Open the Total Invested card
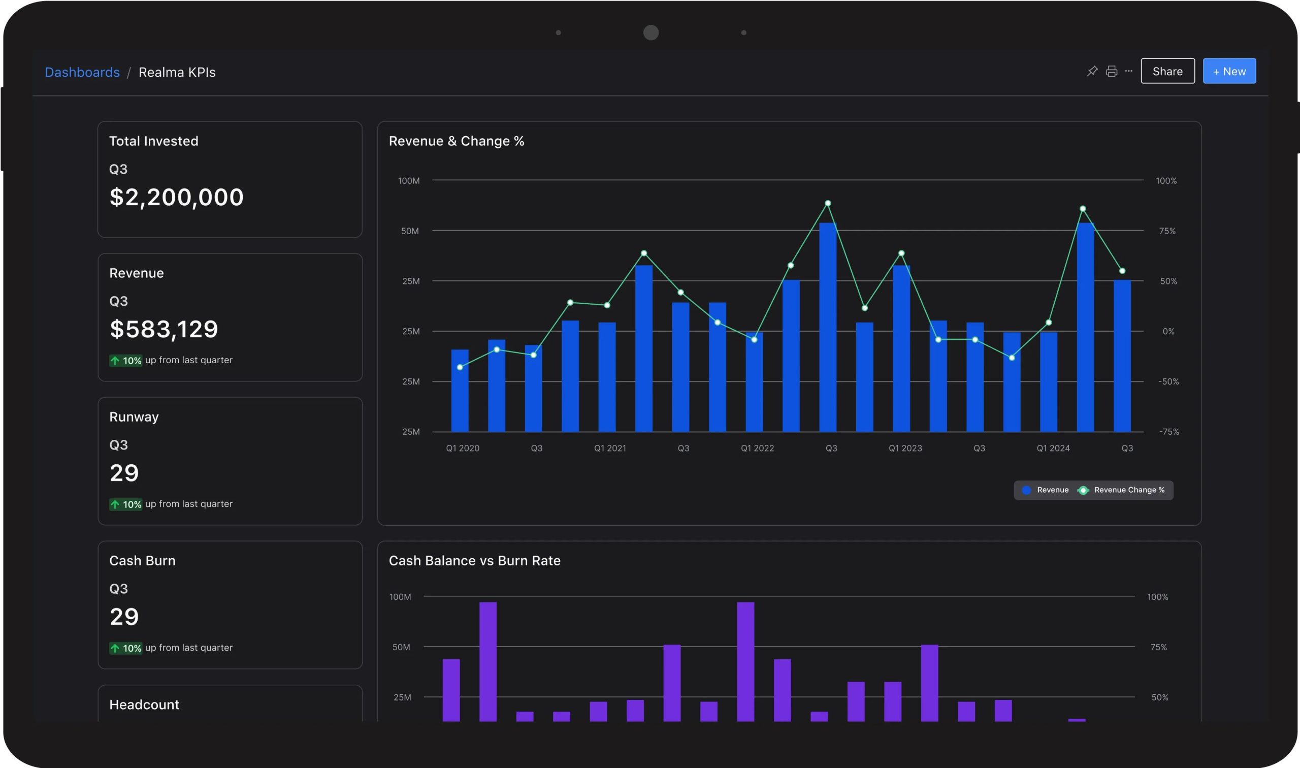The height and width of the screenshot is (768, 1300). (x=230, y=179)
